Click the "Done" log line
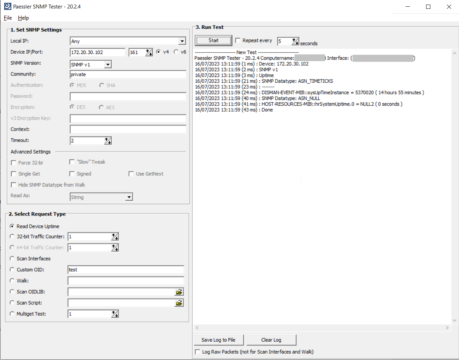Image resolution: width=459 pixels, height=360 pixels. coord(234,110)
